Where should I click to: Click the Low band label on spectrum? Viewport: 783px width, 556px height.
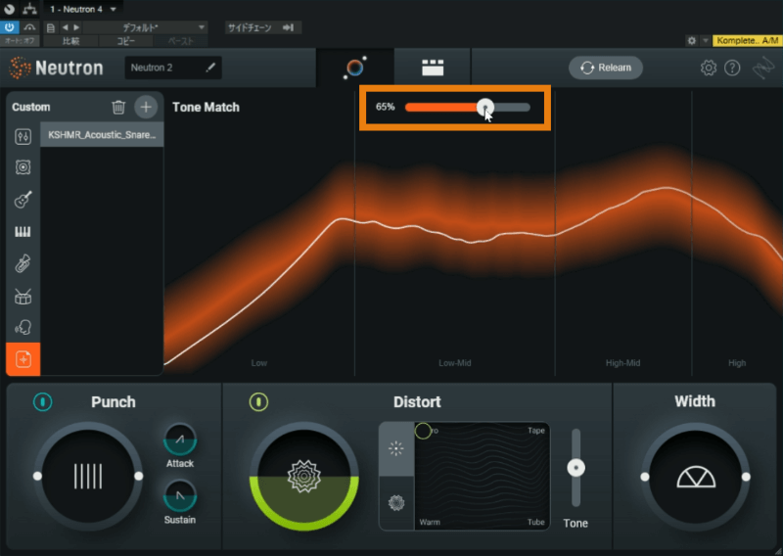(258, 363)
